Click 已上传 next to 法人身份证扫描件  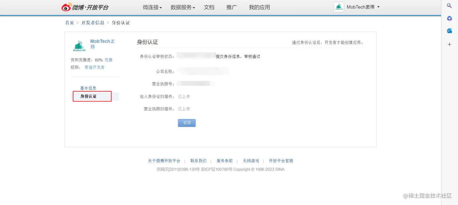(x=184, y=96)
